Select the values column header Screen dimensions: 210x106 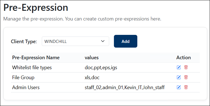[x=92, y=58]
